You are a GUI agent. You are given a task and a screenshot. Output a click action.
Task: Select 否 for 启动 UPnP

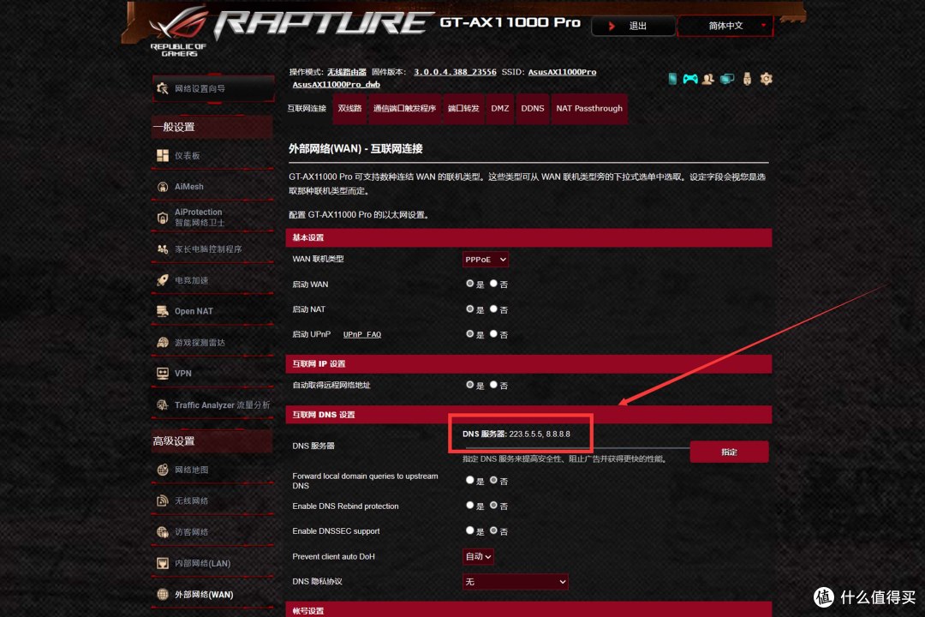(x=493, y=334)
